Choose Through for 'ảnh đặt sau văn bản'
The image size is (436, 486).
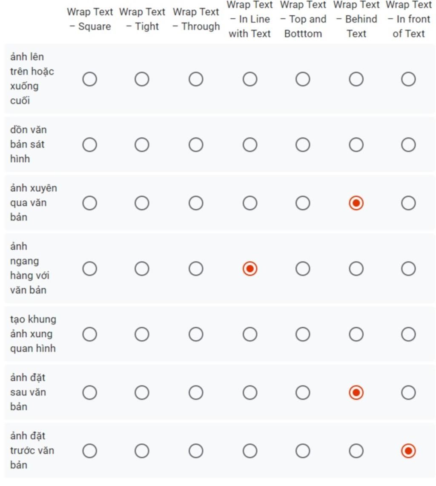coord(196,392)
